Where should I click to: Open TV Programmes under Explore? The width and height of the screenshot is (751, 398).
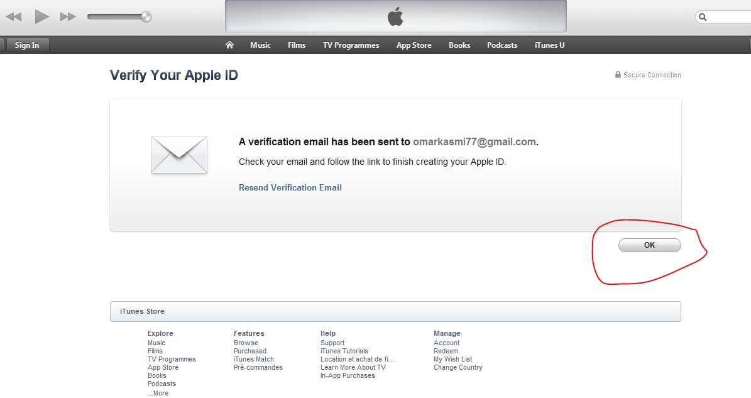[x=172, y=359]
